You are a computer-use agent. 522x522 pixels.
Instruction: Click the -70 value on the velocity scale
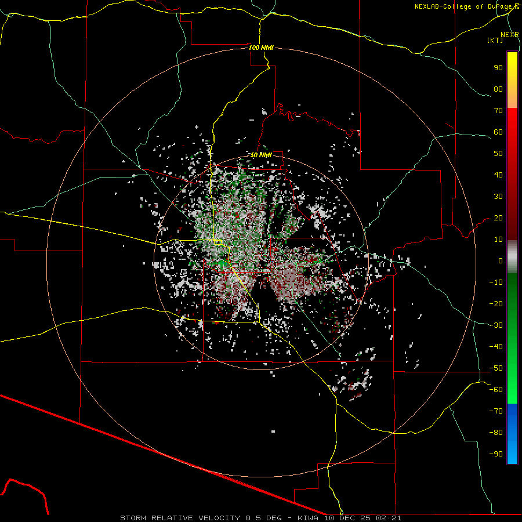[x=496, y=411]
